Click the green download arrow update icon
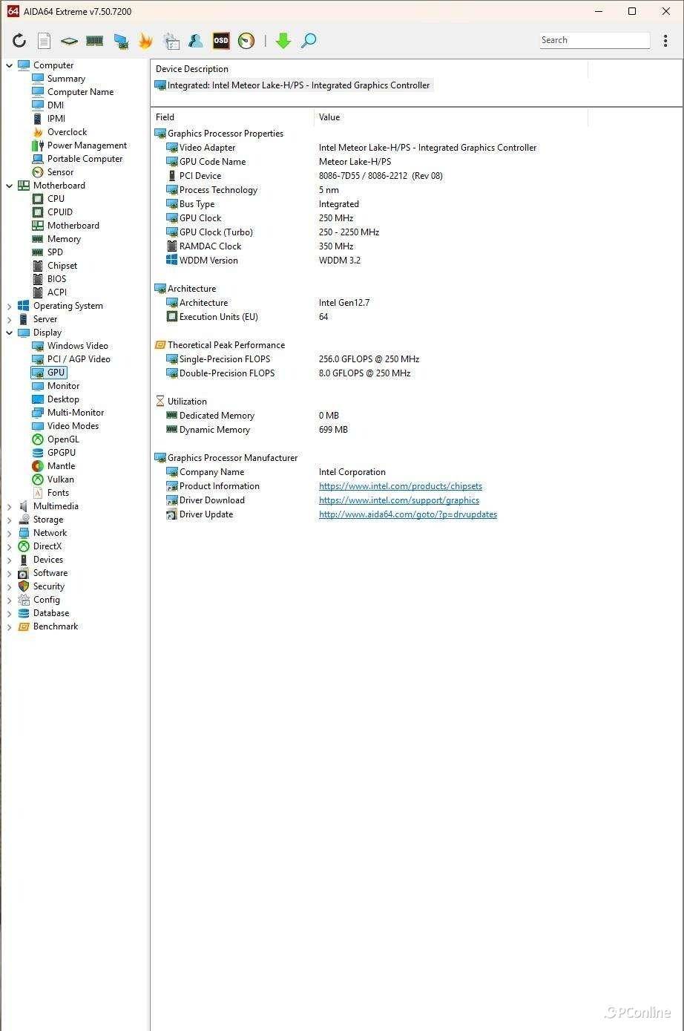 click(283, 41)
